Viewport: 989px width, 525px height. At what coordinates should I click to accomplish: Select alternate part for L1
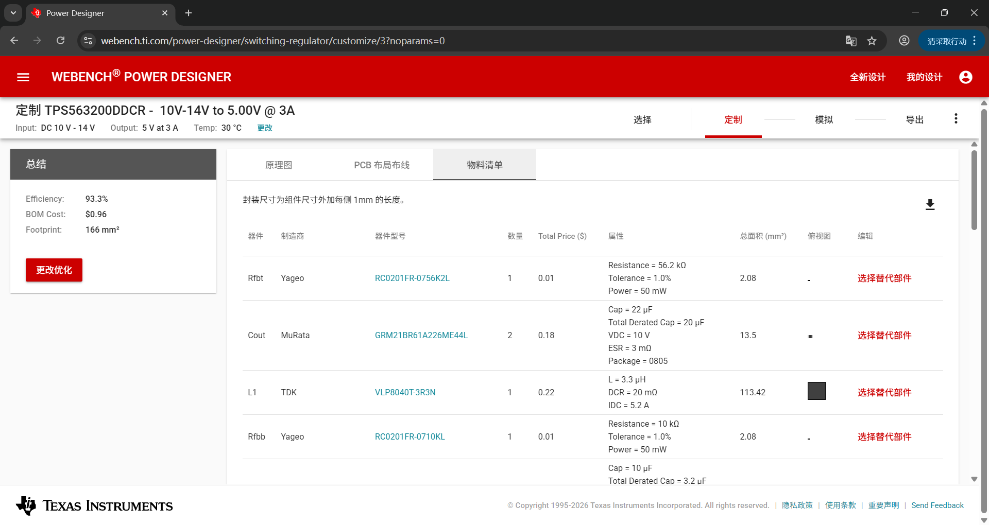pos(884,392)
